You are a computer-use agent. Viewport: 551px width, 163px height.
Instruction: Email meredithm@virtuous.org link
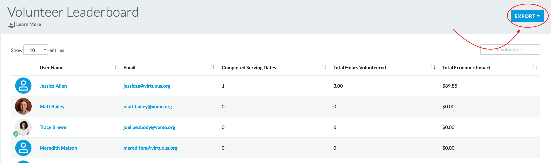[x=150, y=148]
